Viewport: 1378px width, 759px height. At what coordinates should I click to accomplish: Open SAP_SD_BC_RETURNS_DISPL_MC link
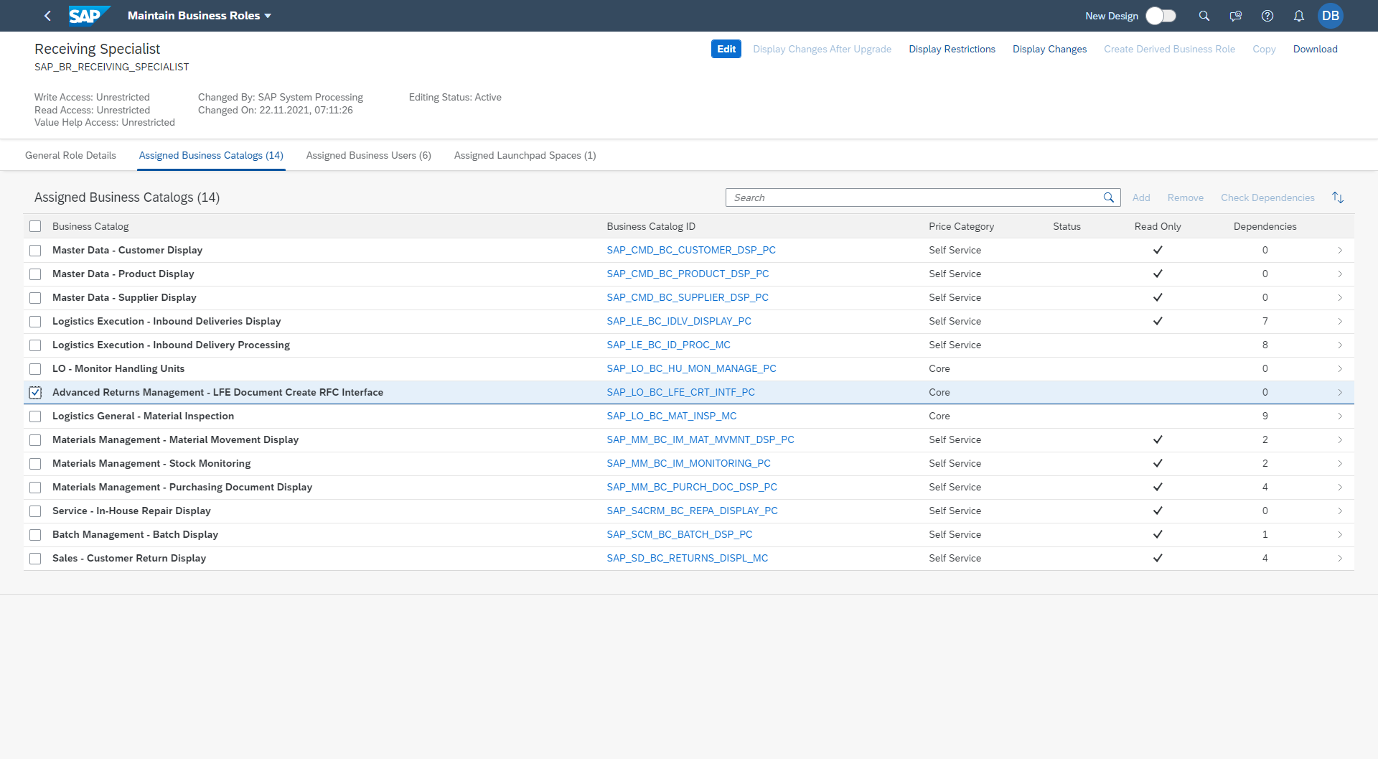[688, 558]
